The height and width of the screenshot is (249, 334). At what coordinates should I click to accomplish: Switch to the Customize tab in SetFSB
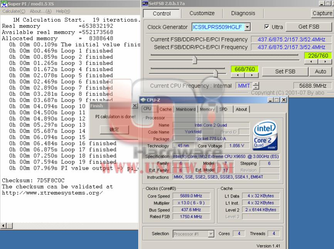tap(202, 13)
